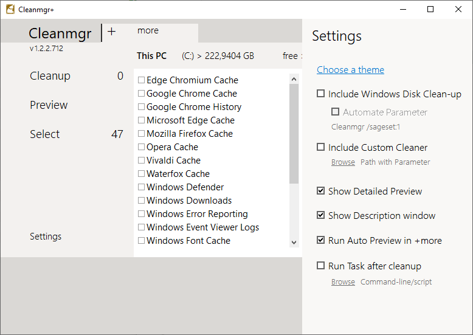This screenshot has height=335, width=473.
Task: Uncheck Show Detailed Preview
Action: pos(320,191)
